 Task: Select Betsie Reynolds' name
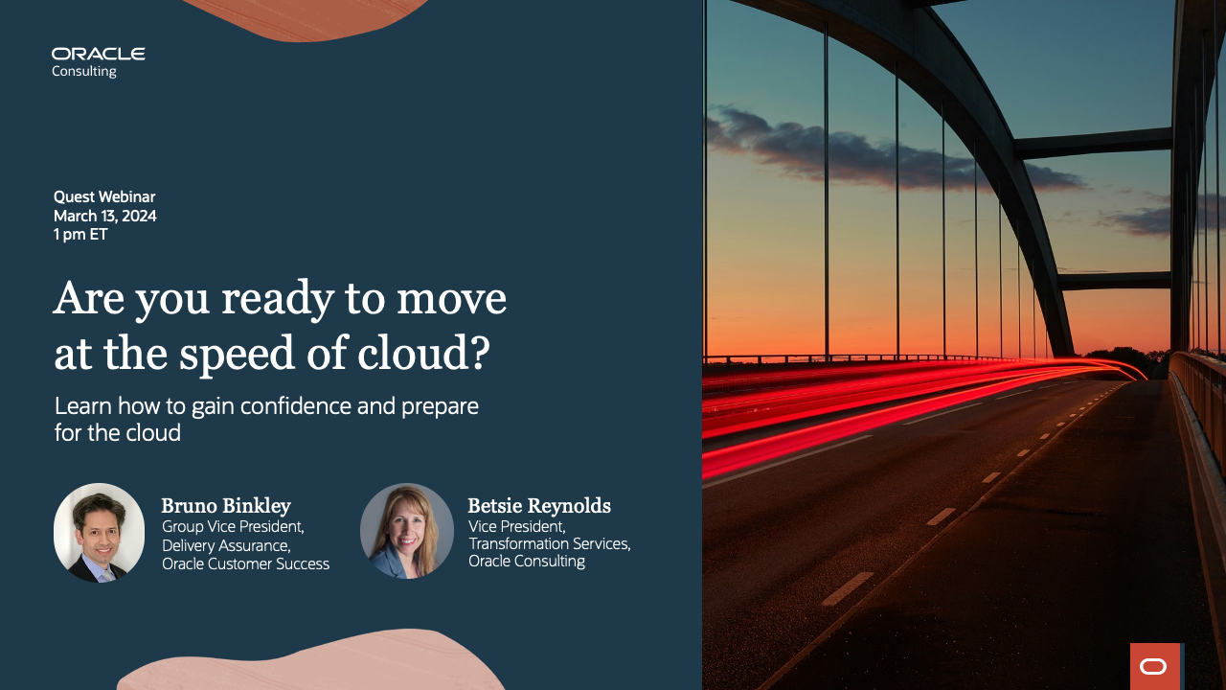point(539,506)
